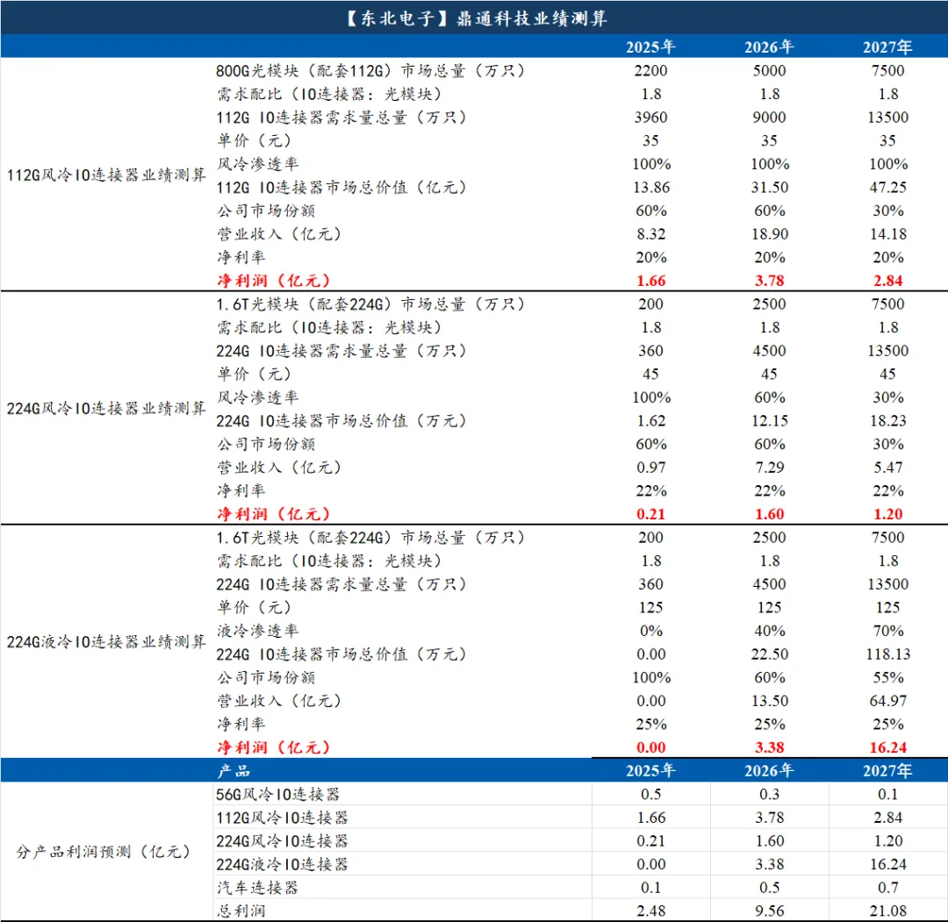Click the red net profit value 3.78
The width and height of the screenshot is (948, 922).
coord(769,281)
